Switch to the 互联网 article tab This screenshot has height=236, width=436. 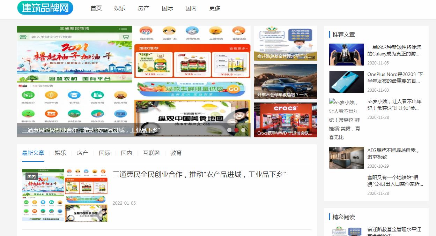[151, 153]
